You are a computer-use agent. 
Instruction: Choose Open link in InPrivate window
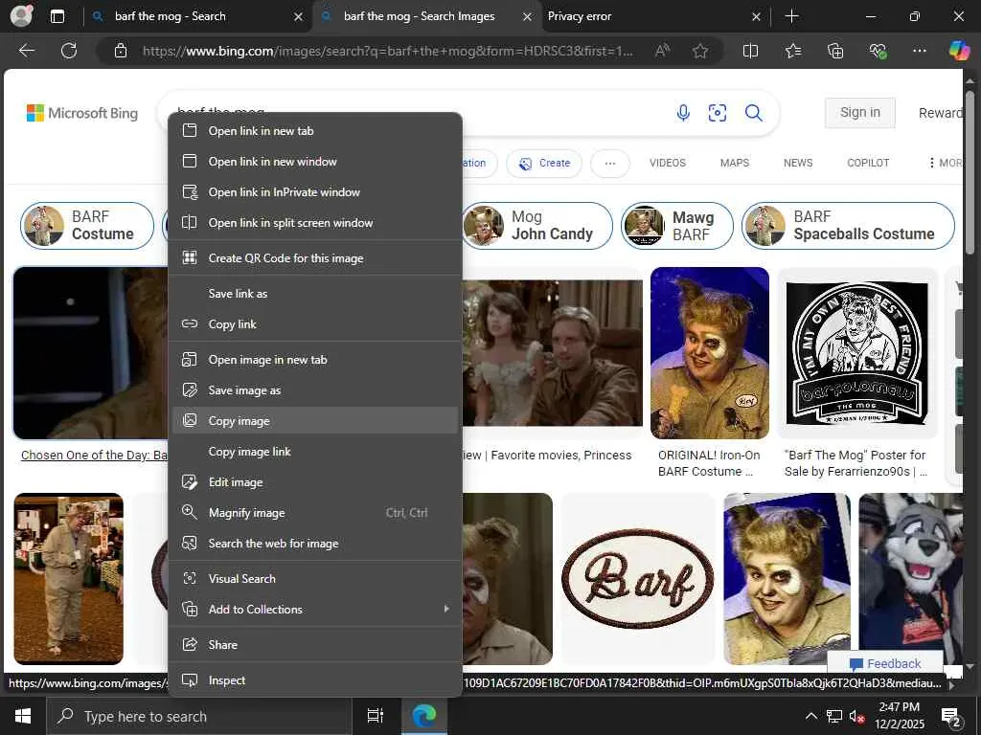tap(315, 191)
